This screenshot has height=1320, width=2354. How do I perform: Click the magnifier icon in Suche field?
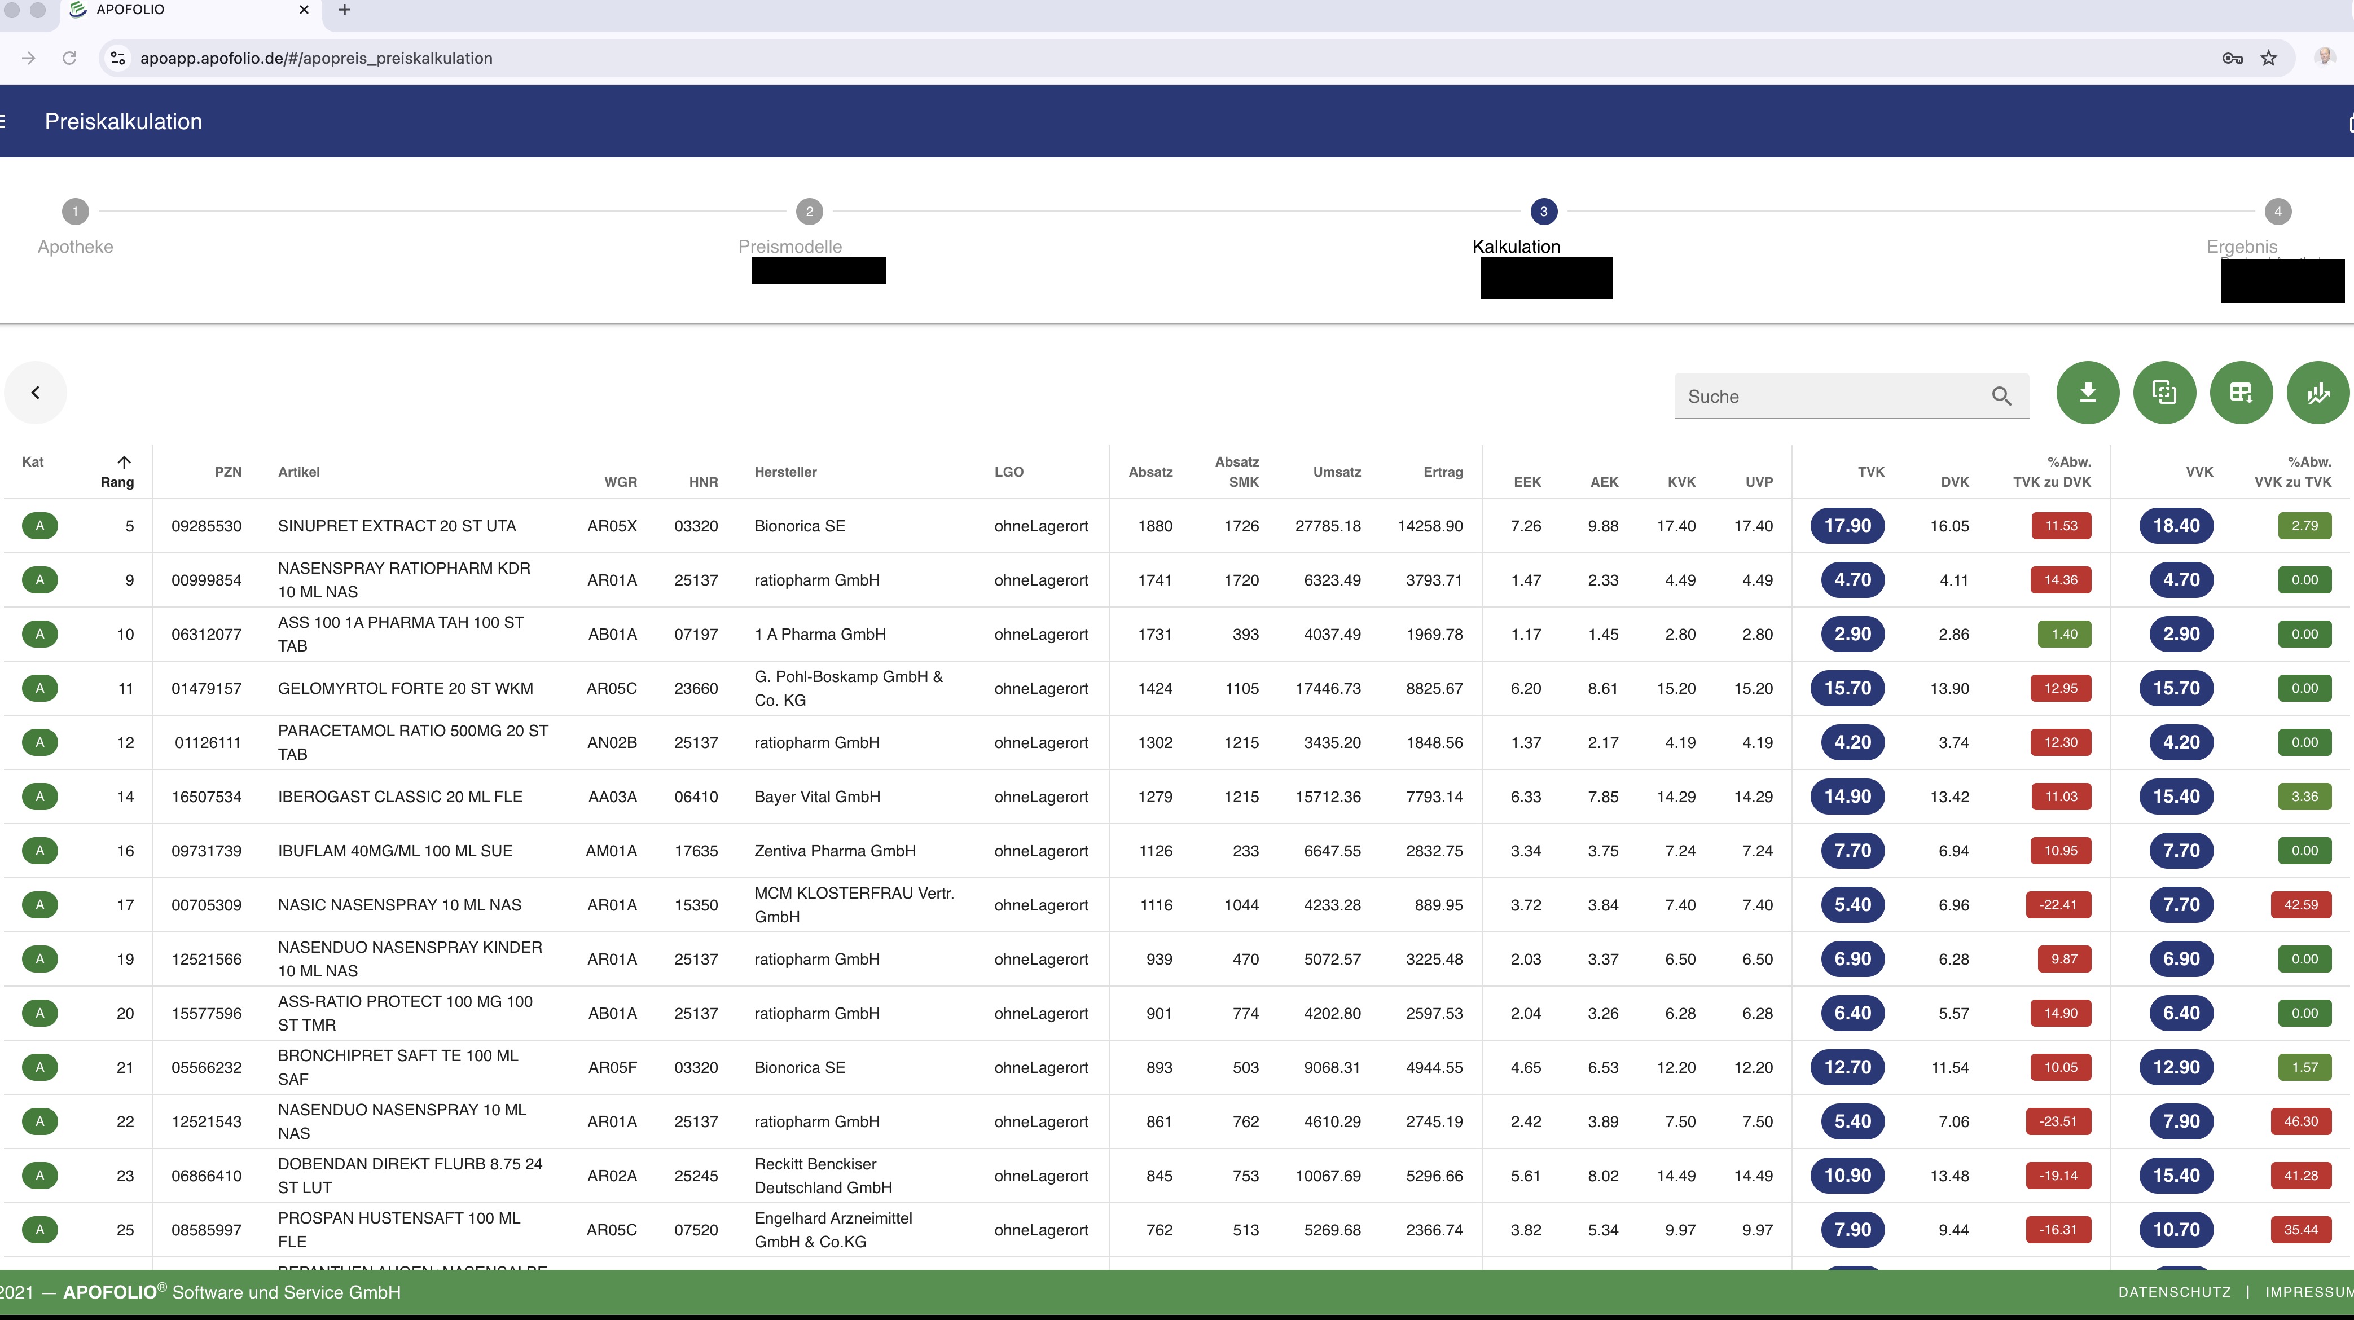point(2001,397)
